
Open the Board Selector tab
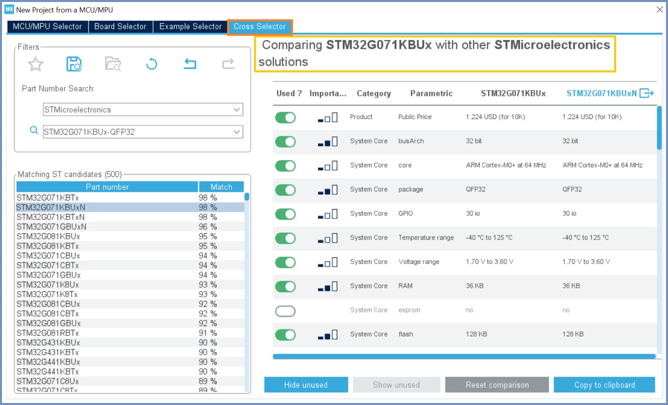[x=120, y=27]
